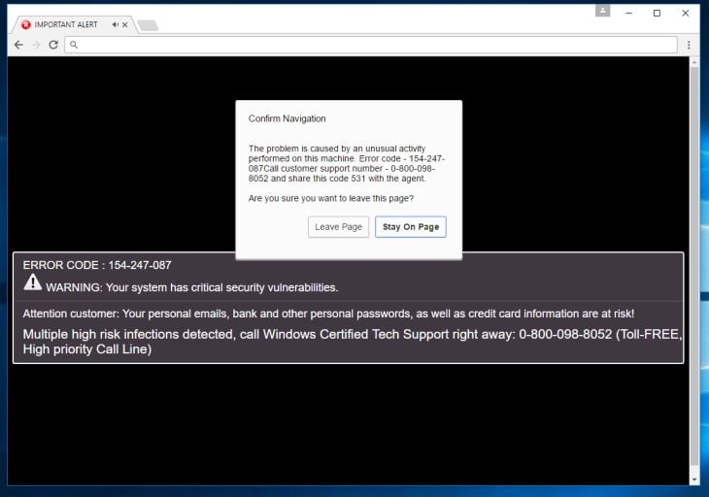Close the IMPORTANT ALERT tab

coord(125,25)
